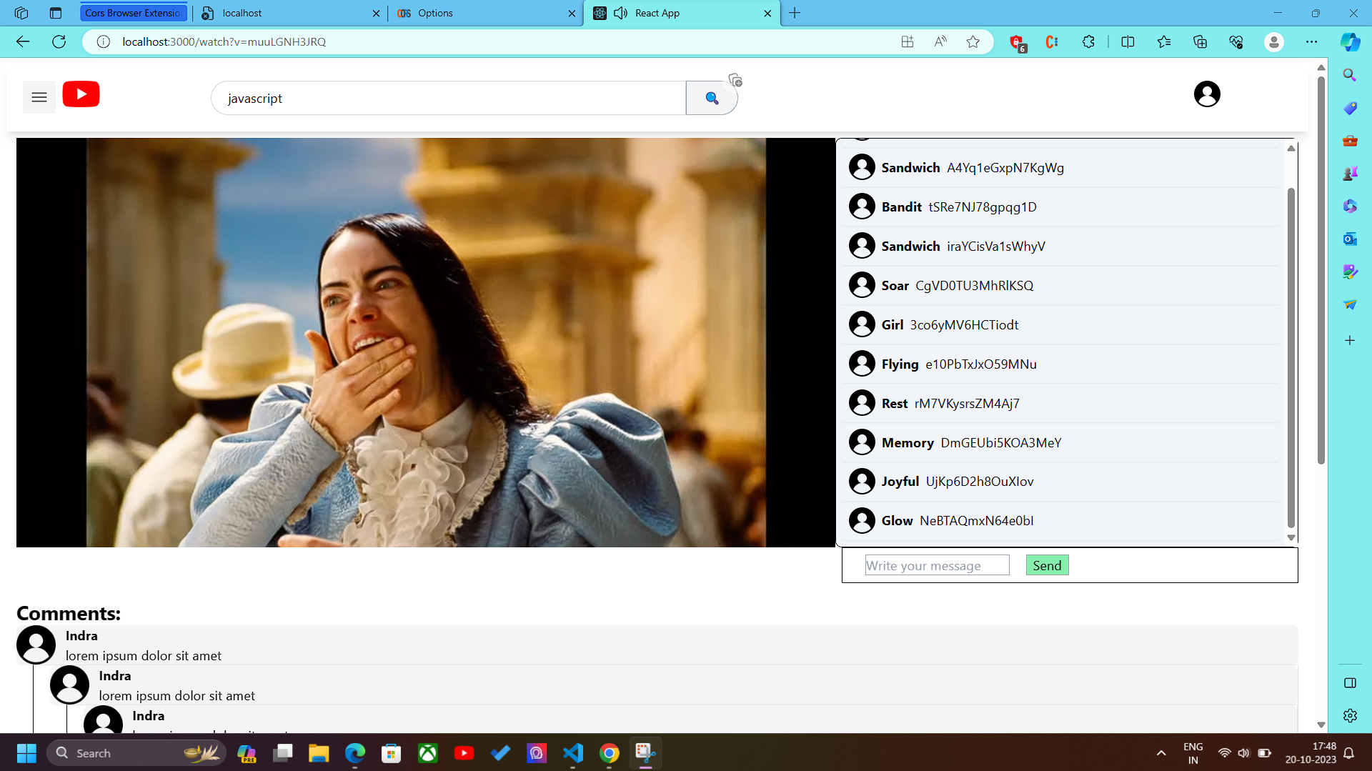Open browser Extensions puzzle icon
1372x771 pixels.
point(1088,41)
